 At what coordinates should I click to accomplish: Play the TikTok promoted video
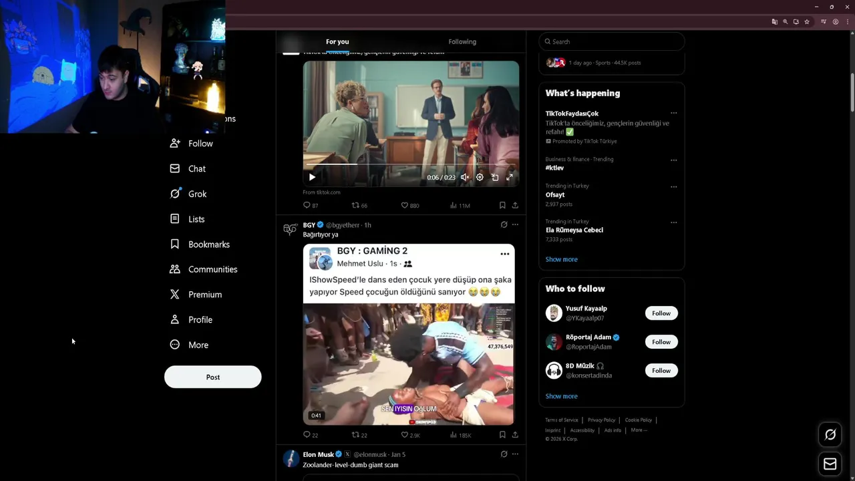click(312, 177)
